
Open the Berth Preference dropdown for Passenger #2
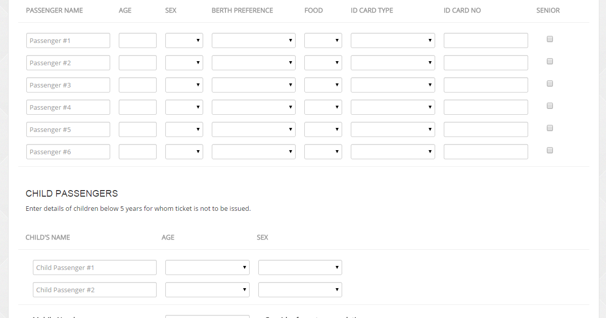253,62
